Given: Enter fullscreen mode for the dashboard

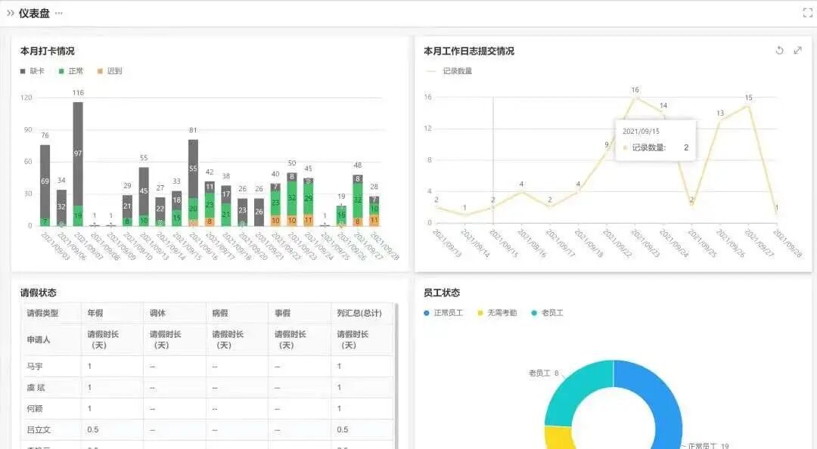Looking at the screenshot, I should (x=806, y=13).
